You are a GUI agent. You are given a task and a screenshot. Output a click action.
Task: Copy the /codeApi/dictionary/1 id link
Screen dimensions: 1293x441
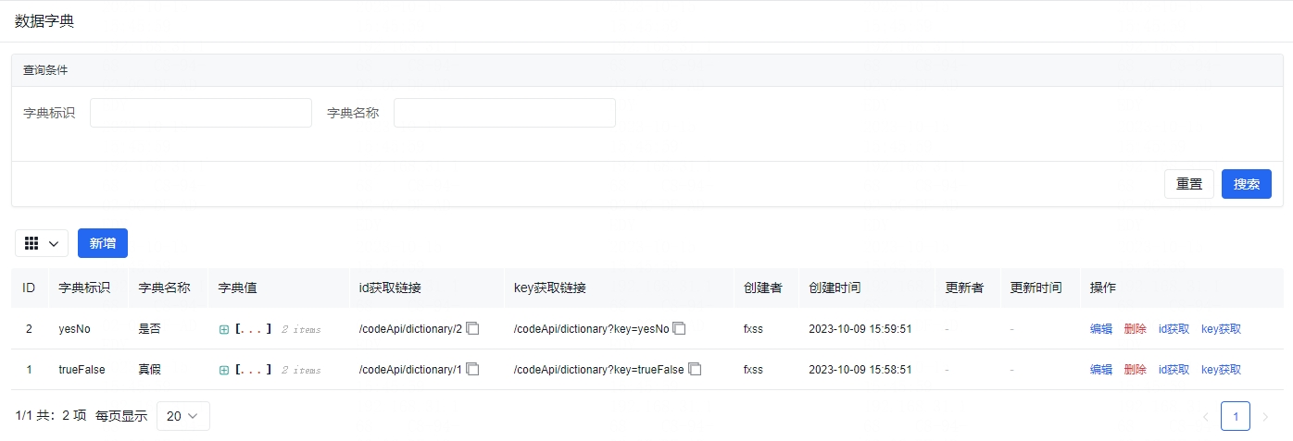tap(472, 370)
